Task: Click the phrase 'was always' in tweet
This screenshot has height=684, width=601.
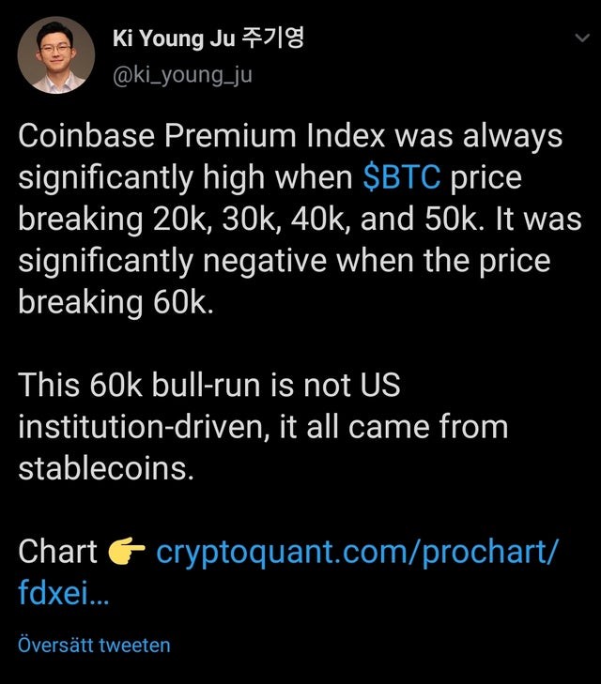Action: tap(478, 136)
